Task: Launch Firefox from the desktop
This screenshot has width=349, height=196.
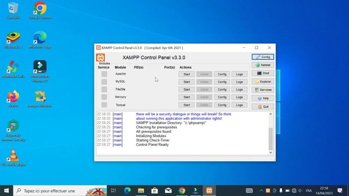Action: point(13,99)
